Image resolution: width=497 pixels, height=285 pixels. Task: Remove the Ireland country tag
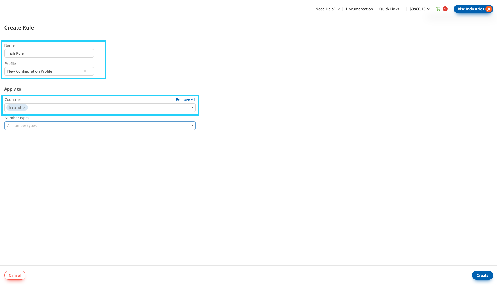click(24, 107)
